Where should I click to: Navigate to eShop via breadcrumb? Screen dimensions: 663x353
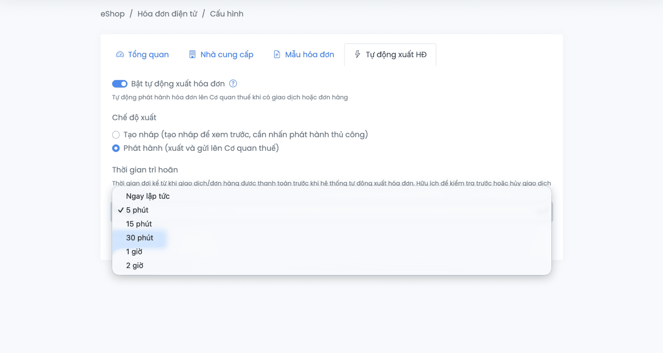tap(112, 14)
